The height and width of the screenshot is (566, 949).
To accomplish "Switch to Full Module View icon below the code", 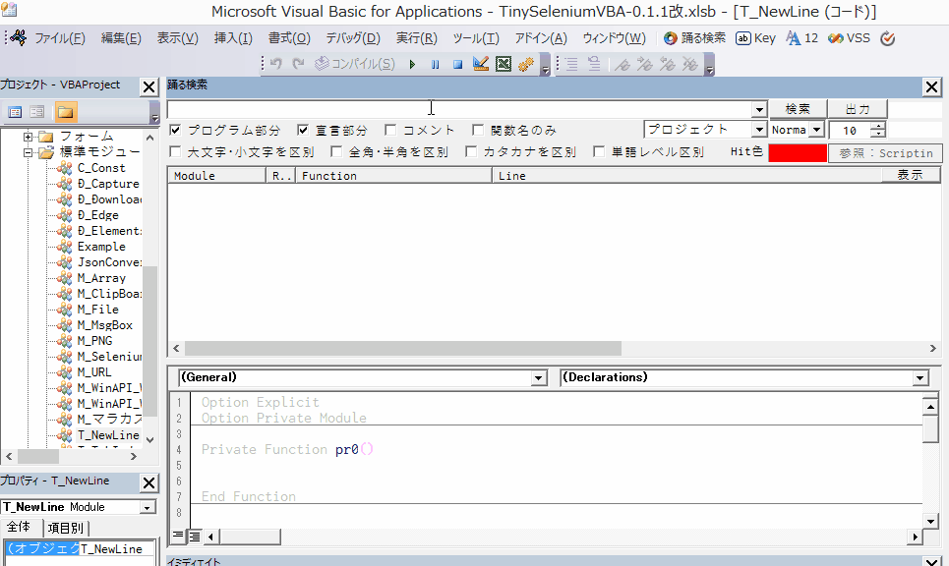I will pyautogui.click(x=195, y=536).
